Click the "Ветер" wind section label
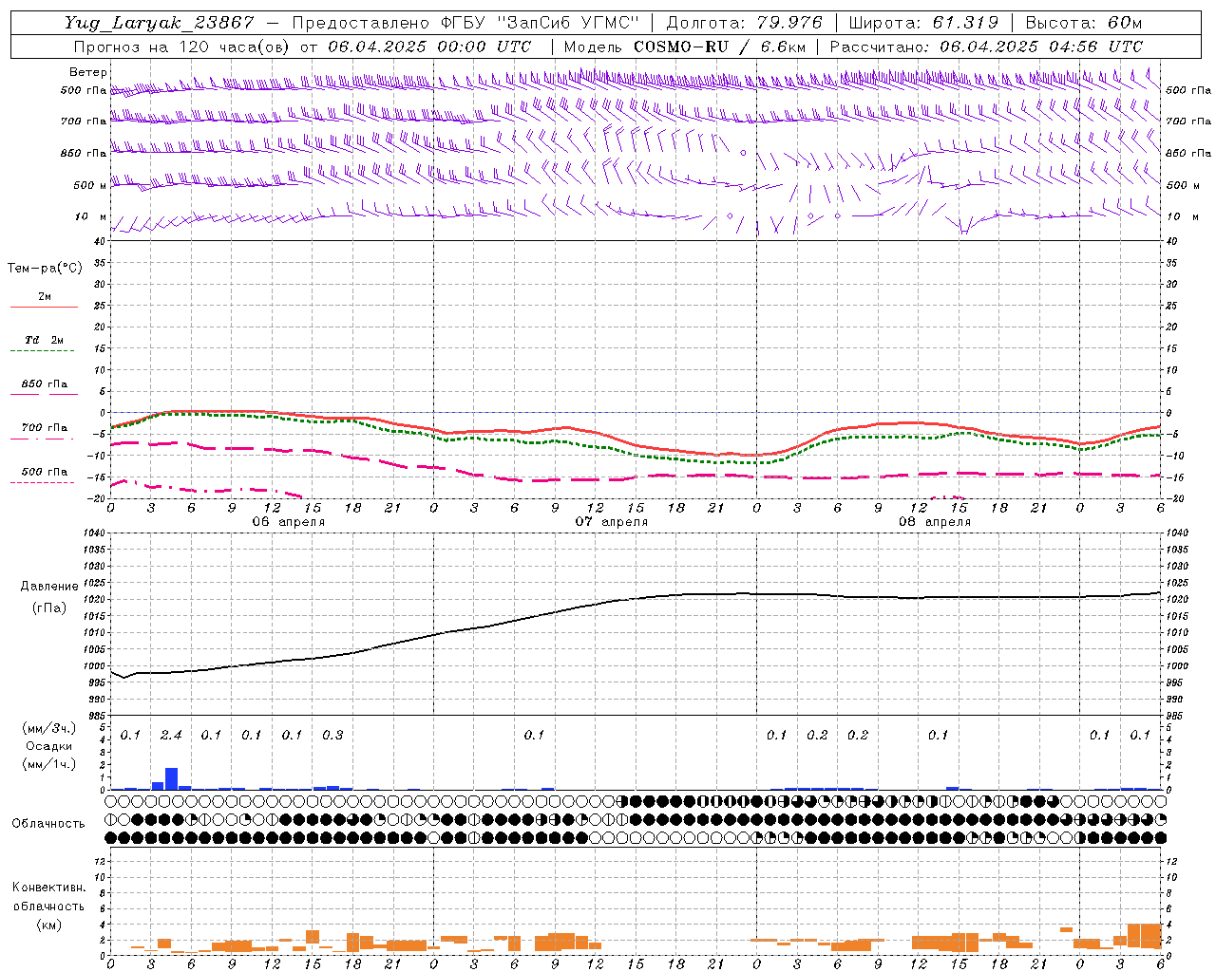Screen dimensions: 1216x972 88,72
